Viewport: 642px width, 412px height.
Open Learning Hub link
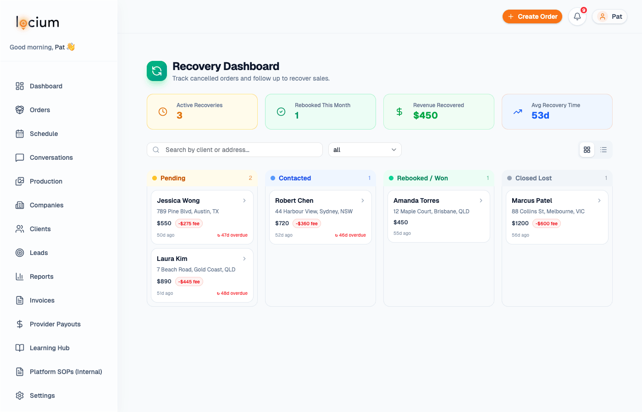pyautogui.click(x=59, y=348)
